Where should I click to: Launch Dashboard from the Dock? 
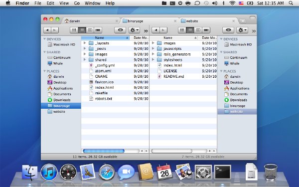(68, 172)
